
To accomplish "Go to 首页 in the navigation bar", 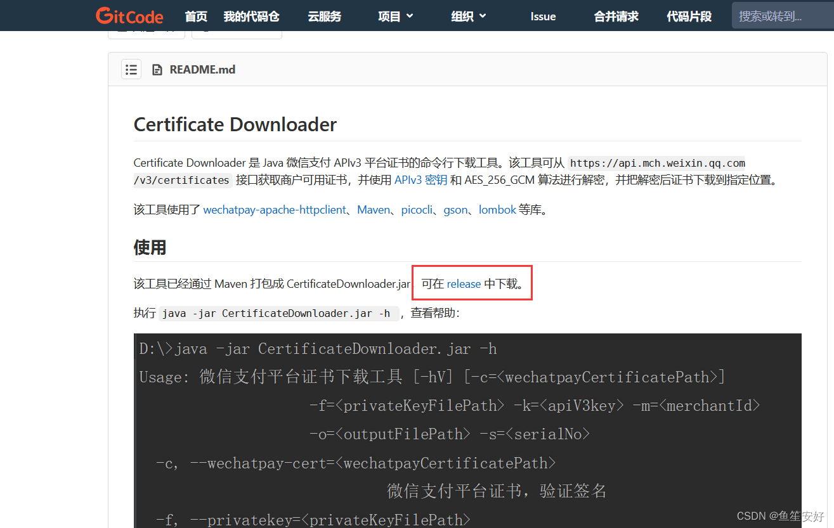I will pos(196,16).
